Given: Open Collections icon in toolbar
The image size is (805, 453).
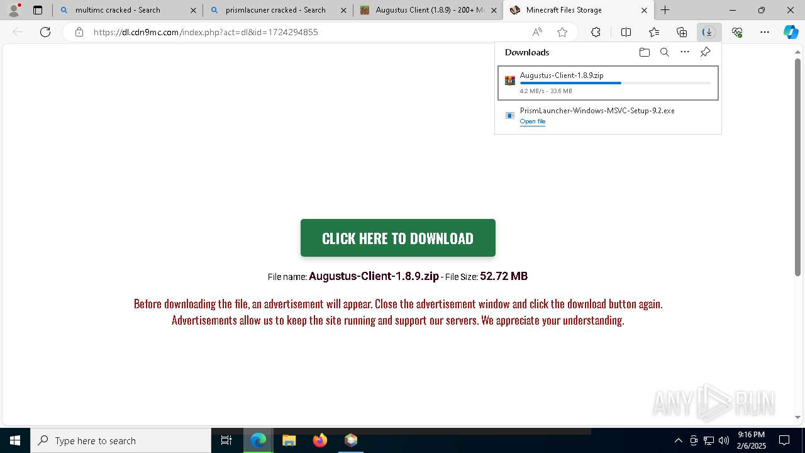Looking at the screenshot, I should pos(682,32).
